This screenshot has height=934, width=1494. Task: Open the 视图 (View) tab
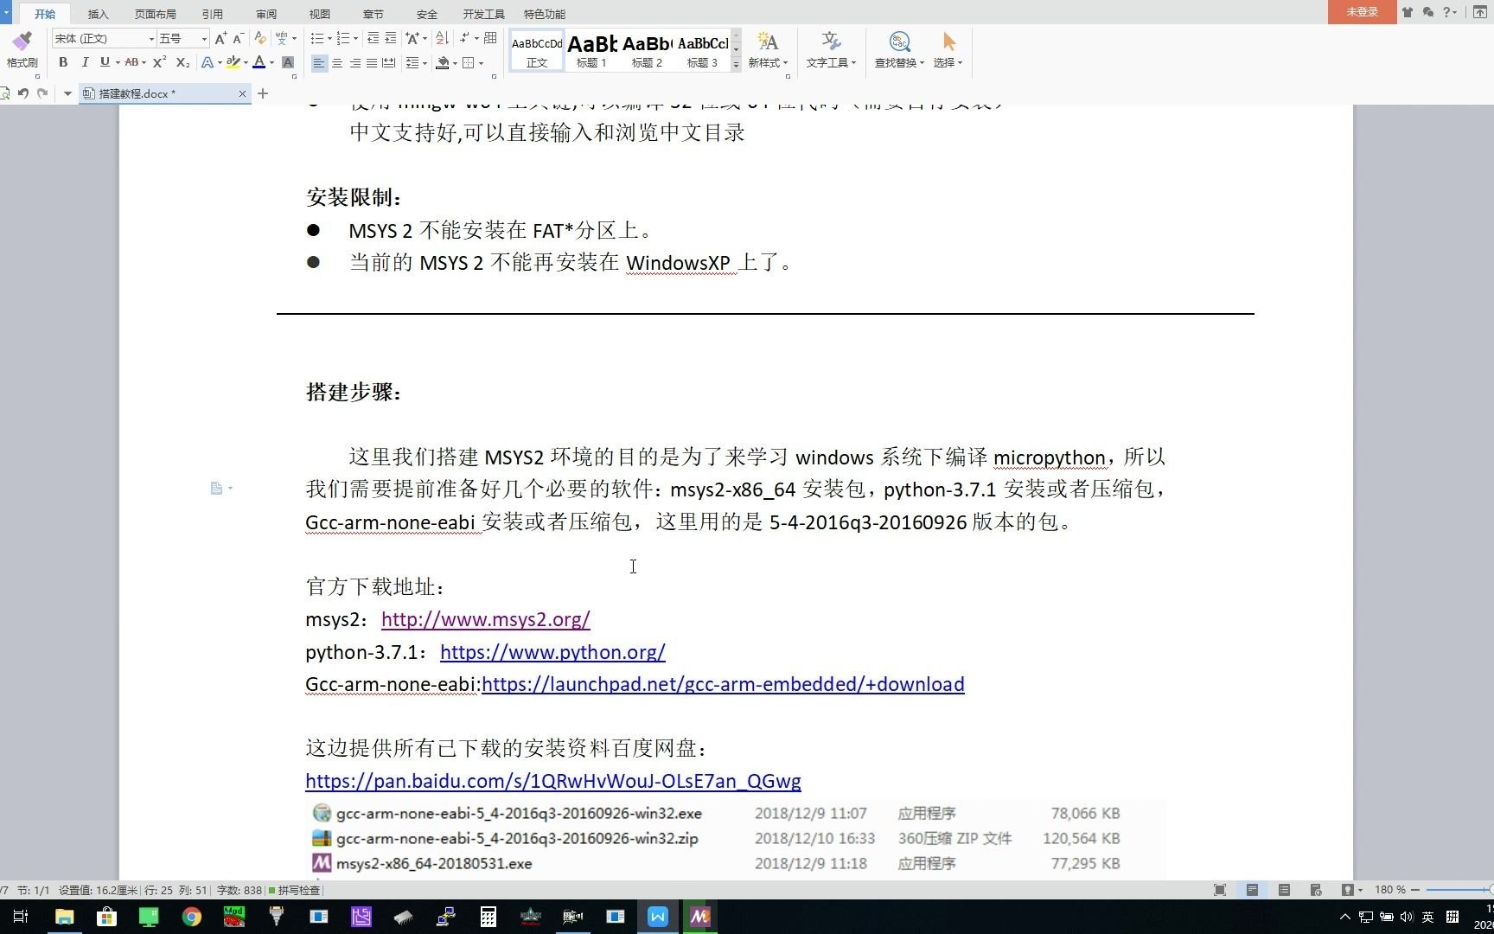tap(320, 14)
